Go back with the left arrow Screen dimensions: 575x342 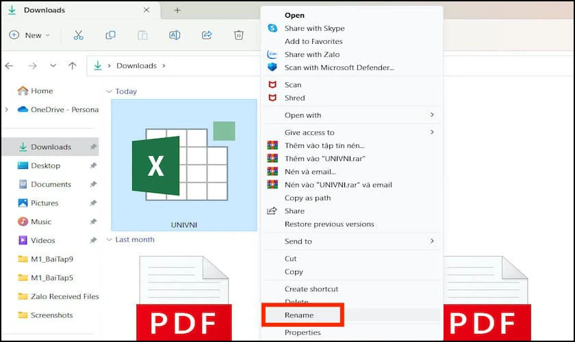pyautogui.click(x=9, y=66)
